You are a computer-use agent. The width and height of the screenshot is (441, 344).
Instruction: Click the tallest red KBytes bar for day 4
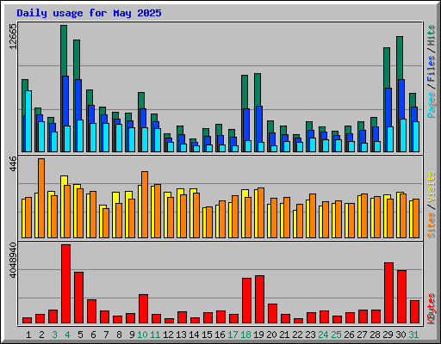pos(65,284)
